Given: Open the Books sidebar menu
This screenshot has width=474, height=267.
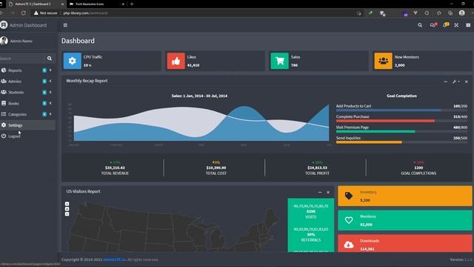Looking at the screenshot, I should 27,103.
